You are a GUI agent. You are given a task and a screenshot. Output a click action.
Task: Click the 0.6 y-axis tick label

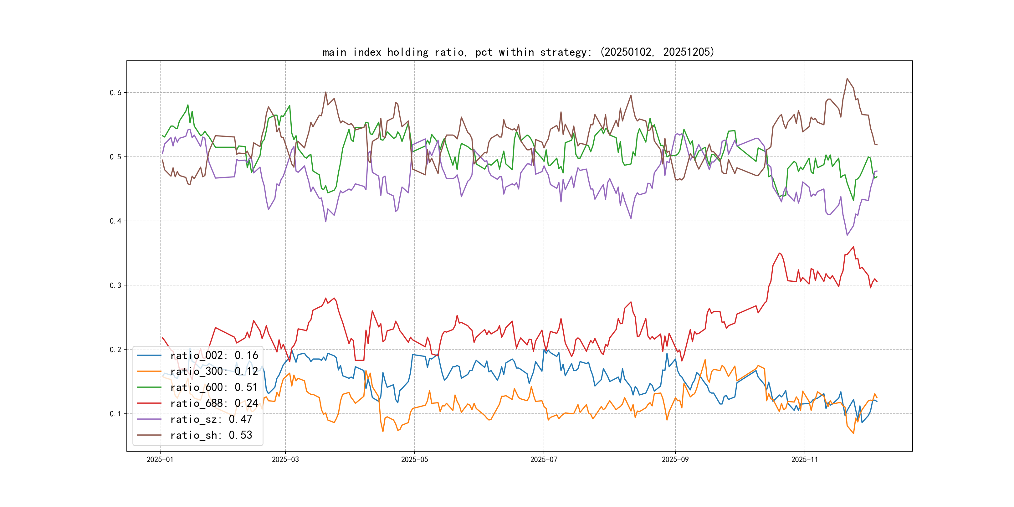115,93
